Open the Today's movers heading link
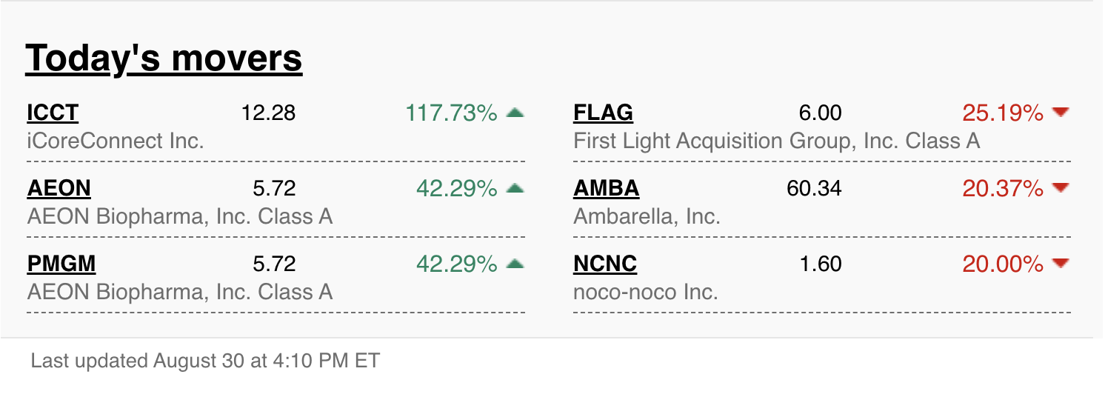Viewport: 1105px width, 397px height. [164, 59]
